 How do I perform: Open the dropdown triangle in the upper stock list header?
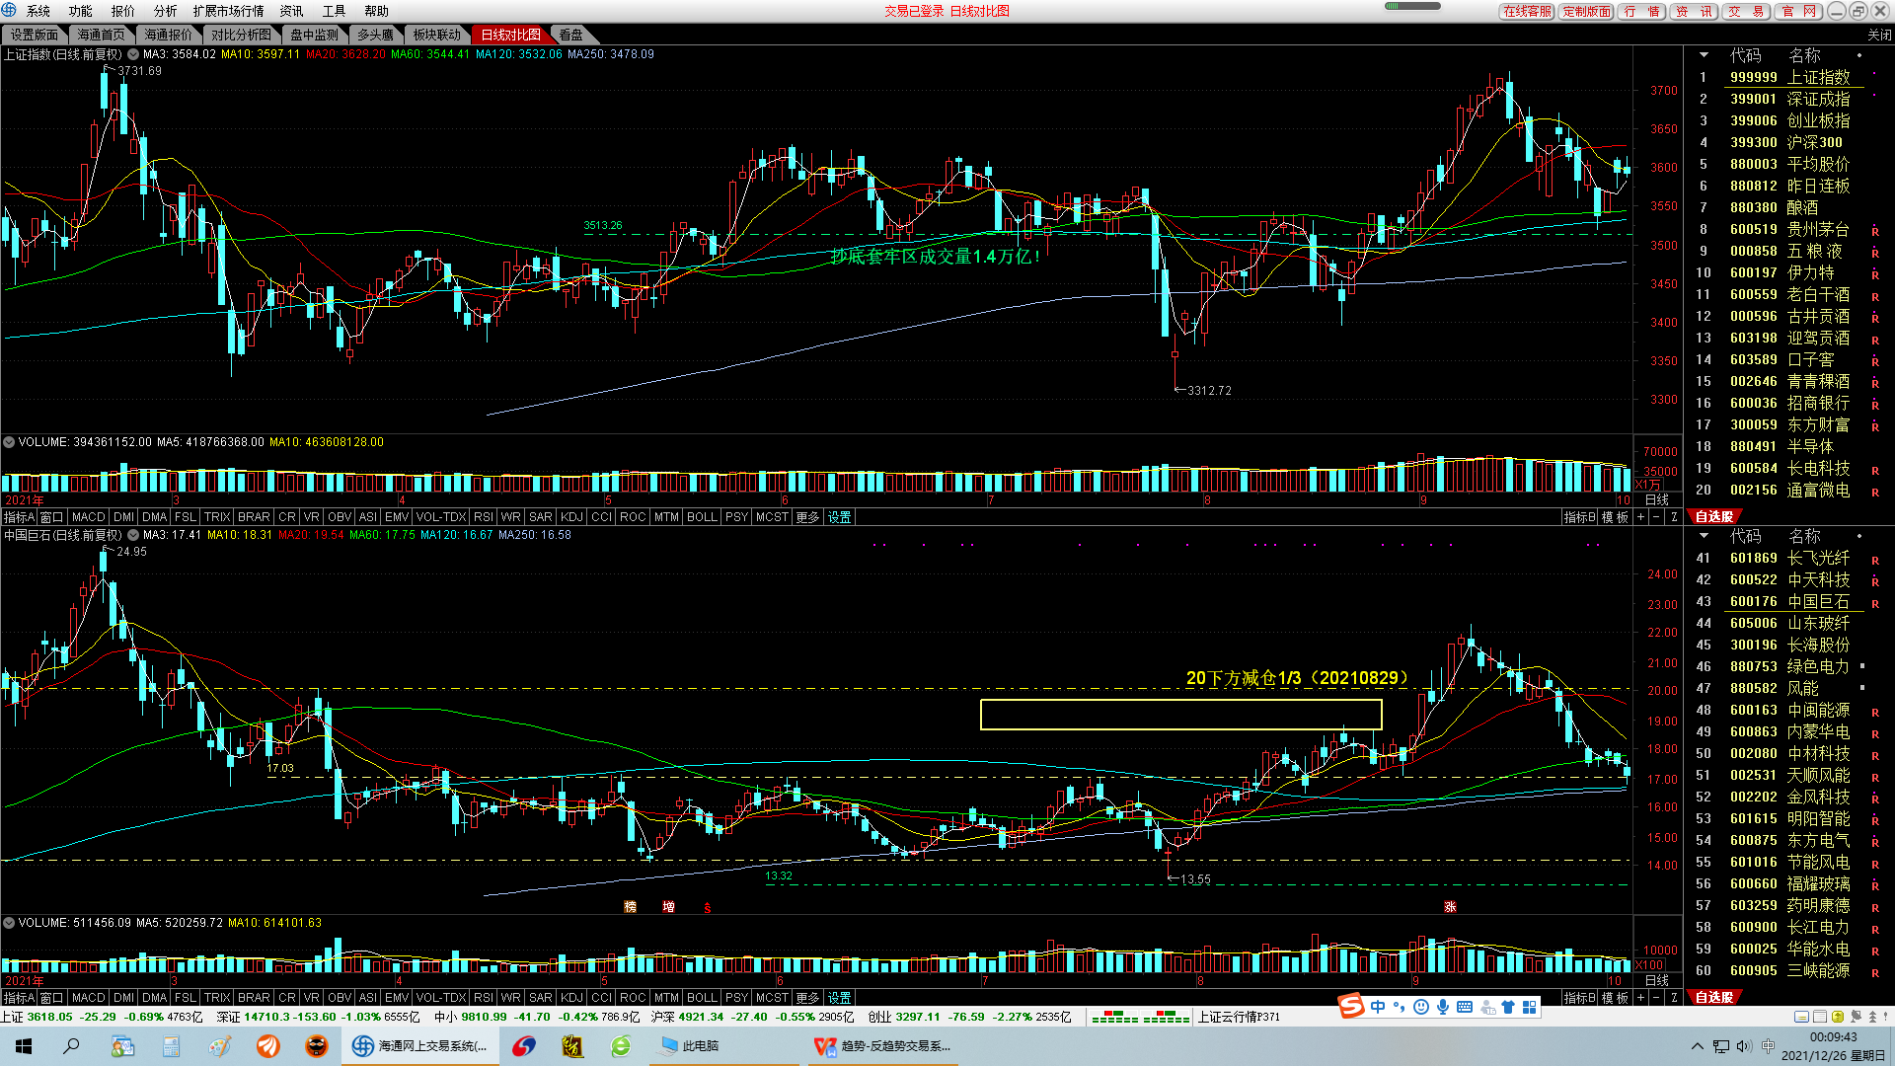click(x=1703, y=55)
